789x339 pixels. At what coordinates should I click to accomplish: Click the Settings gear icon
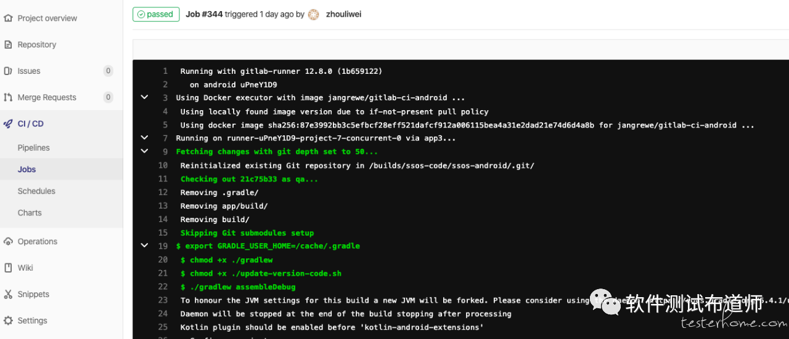[x=8, y=321]
